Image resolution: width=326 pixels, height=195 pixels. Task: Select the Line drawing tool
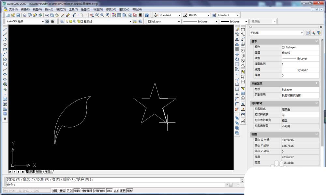[5, 29]
